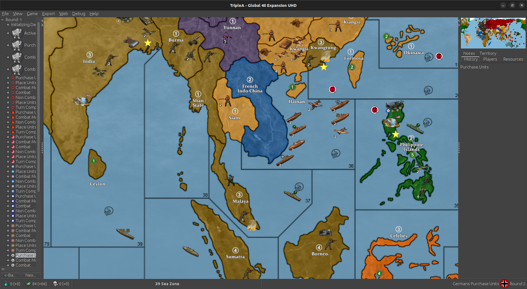The height and width of the screenshot is (289, 527).
Task: Click the green 1 marker on Hainan
Action: coord(292,87)
